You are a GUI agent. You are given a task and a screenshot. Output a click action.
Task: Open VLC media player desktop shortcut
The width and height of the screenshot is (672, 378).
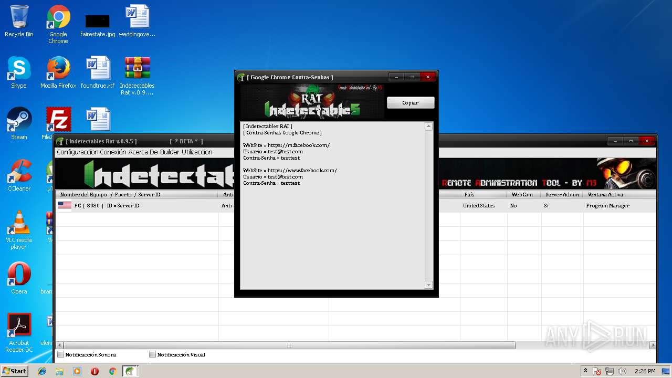point(19,230)
